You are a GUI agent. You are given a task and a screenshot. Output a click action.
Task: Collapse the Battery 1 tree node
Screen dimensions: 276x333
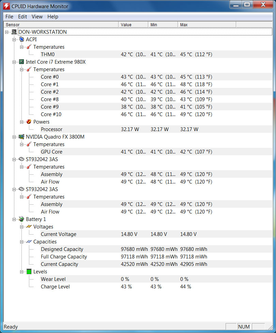point(14,219)
